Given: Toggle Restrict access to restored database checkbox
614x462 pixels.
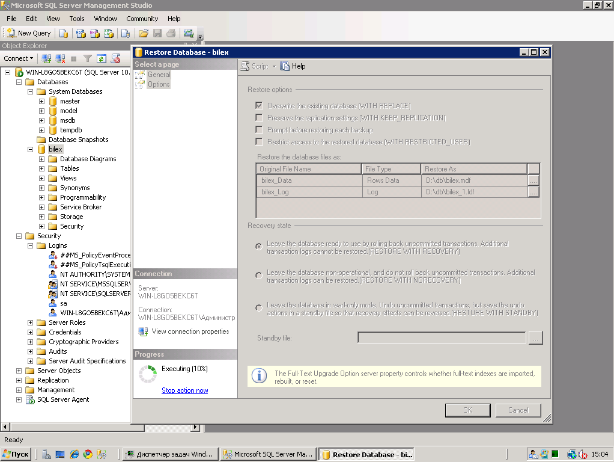Looking at the screenshot, I should tap(259, 141).
